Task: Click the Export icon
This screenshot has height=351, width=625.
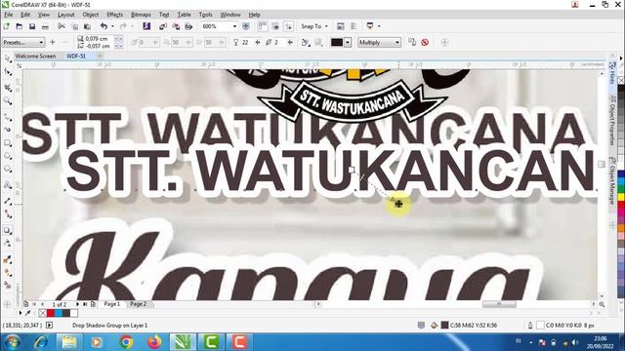Action: point(176,26)
